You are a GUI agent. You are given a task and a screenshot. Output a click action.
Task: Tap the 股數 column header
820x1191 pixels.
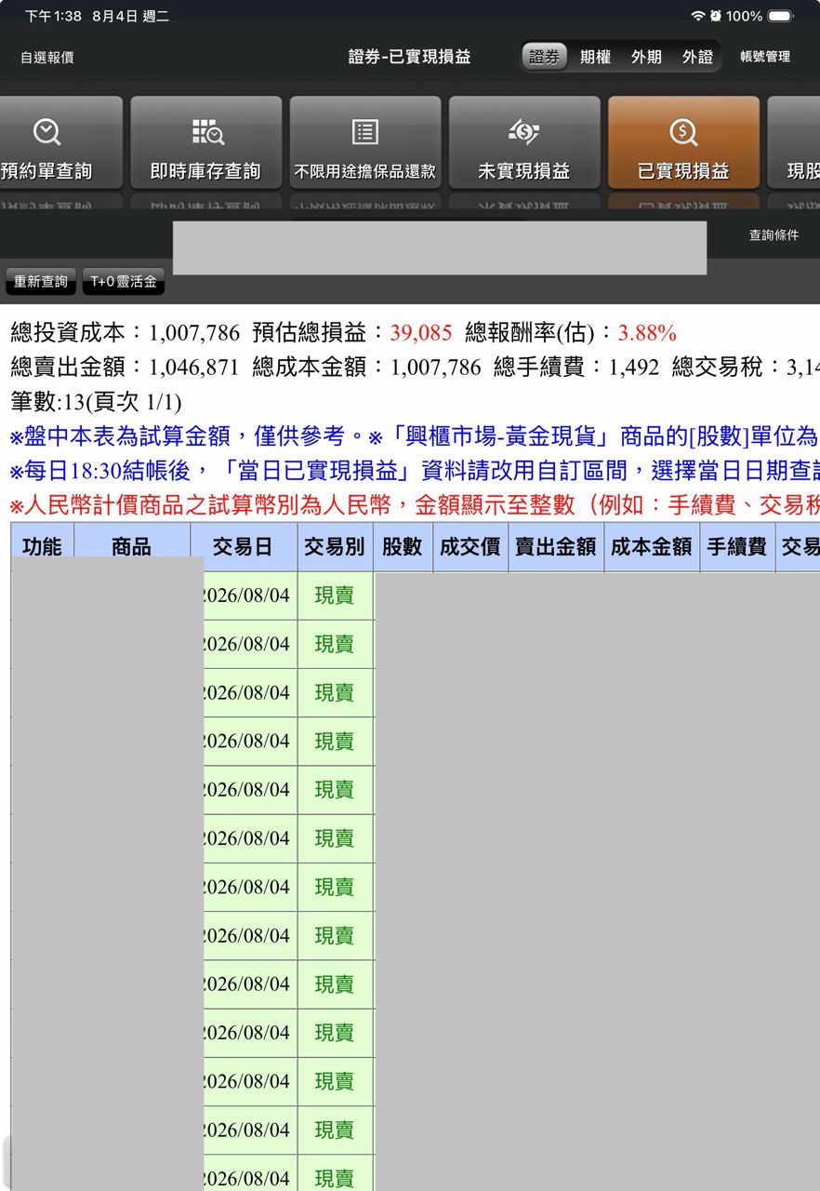click(403, 547)
